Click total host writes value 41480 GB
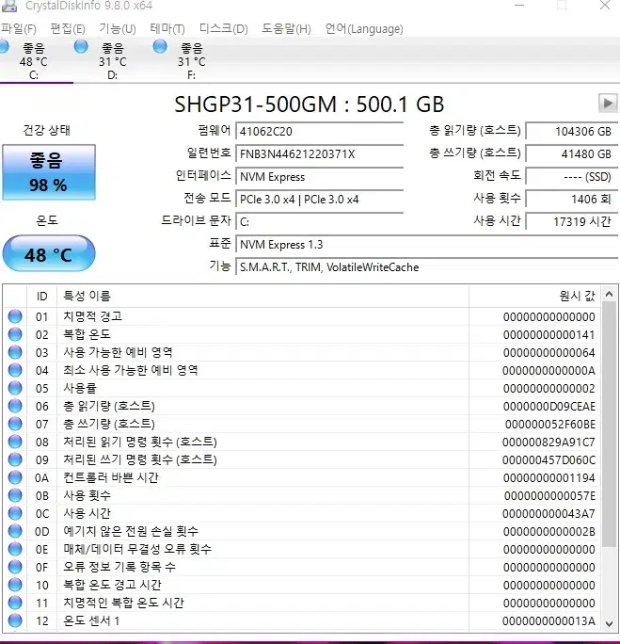This screenshot has width=620, height=644. click(x=572, y=154)
